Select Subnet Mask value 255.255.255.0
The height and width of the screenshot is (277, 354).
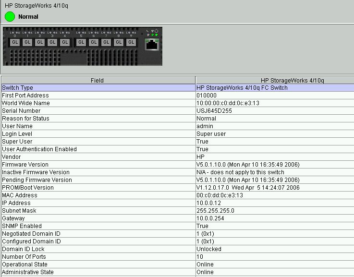click(215, 210)
